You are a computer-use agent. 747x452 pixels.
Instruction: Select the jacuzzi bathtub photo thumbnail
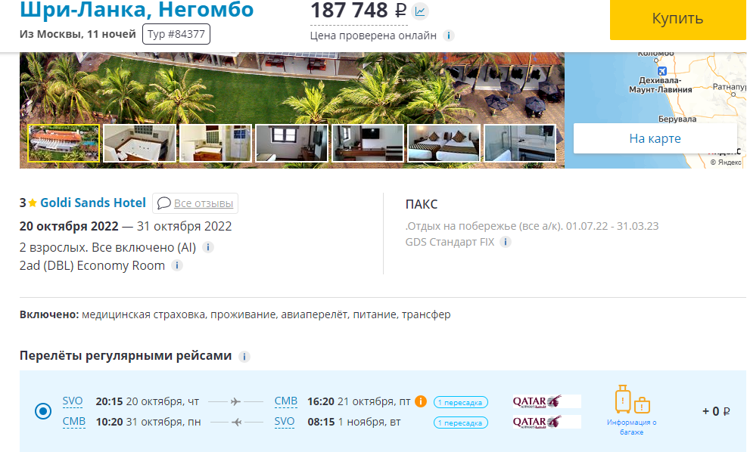[x=139, y=143]
